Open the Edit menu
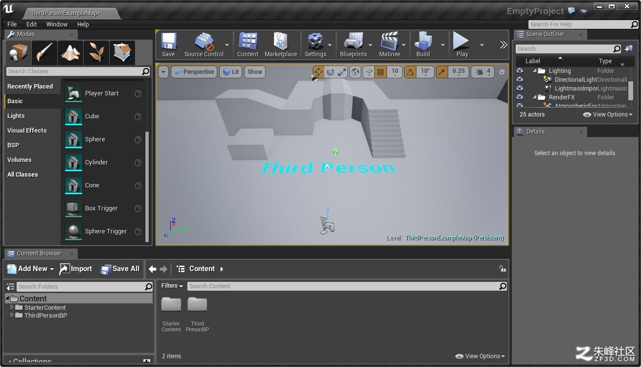Screen dimensions: 641x367 coord(31,24)
